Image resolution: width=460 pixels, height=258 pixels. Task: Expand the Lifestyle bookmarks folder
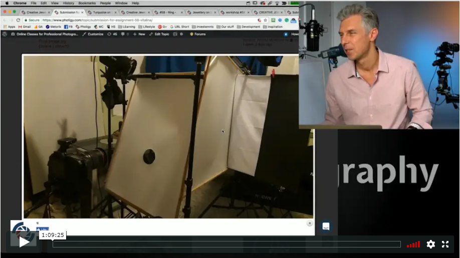click(146, 27)
